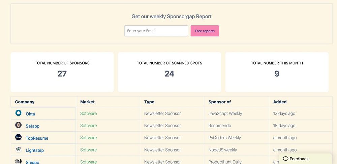
Task: Click the Sponsor of column header
Action: [220, 102]
